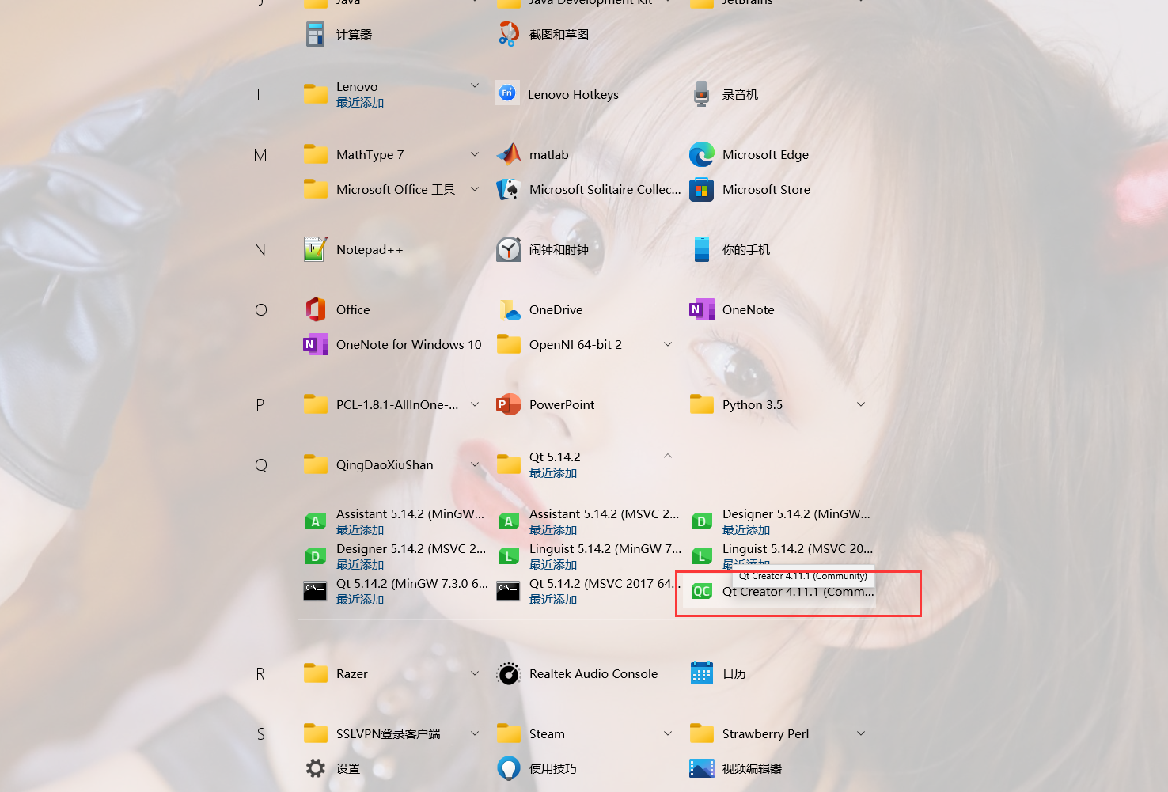The image size is (1168, 792).
Task: Open Linguist 5.14.2 (MSVC) icon
Action: pyautogui.click(x=702, y=556)
